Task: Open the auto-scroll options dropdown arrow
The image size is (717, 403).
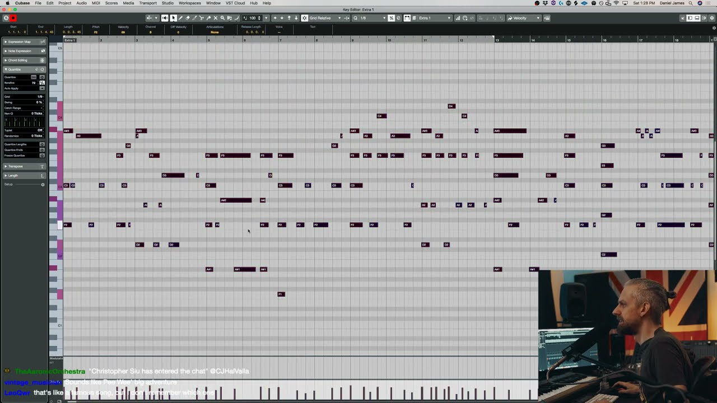Action: pos(156,18)
